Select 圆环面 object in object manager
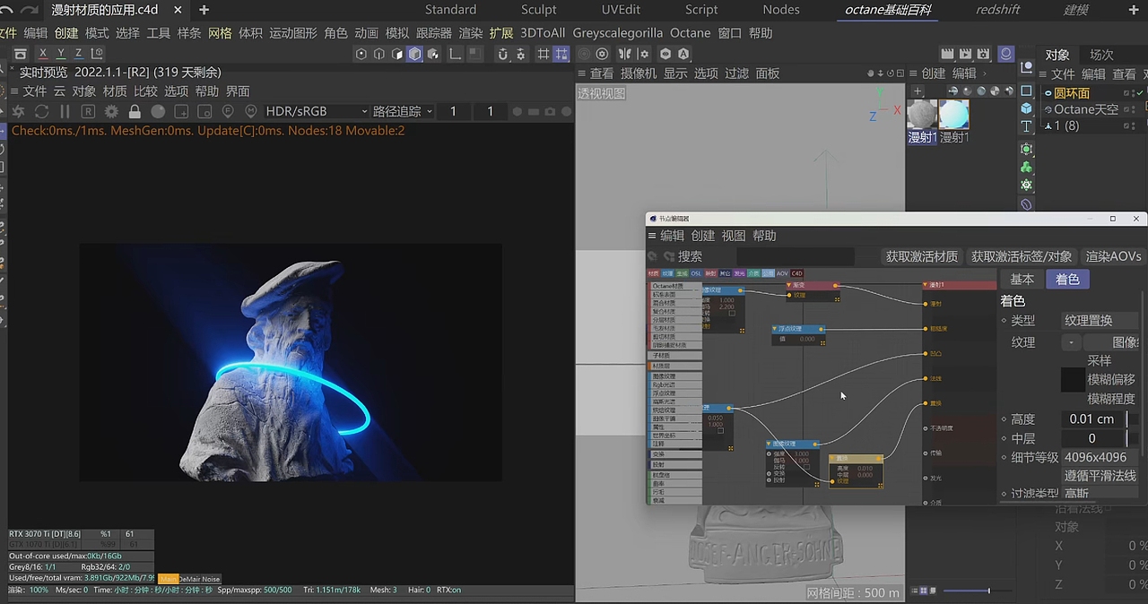Viewport: 1148px width, 604px height. (x=1072, y=93)
